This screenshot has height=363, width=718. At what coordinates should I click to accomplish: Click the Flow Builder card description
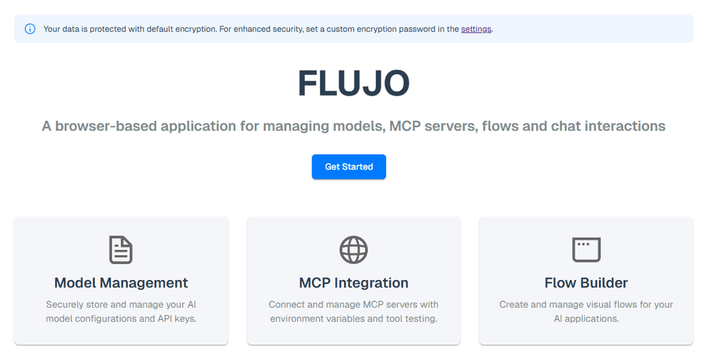(x=586, y=311)
